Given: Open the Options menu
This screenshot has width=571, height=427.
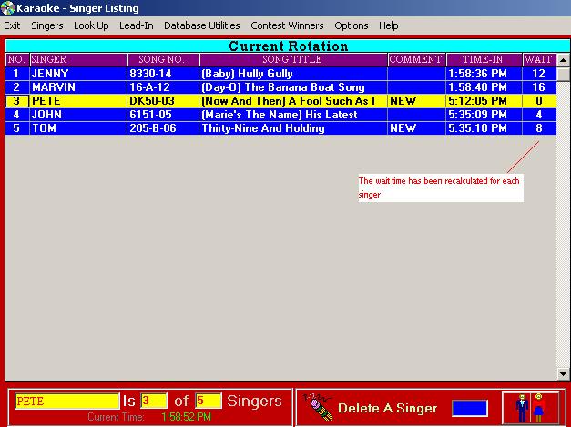Looking at the screenshot, I should tap(351, 25).
